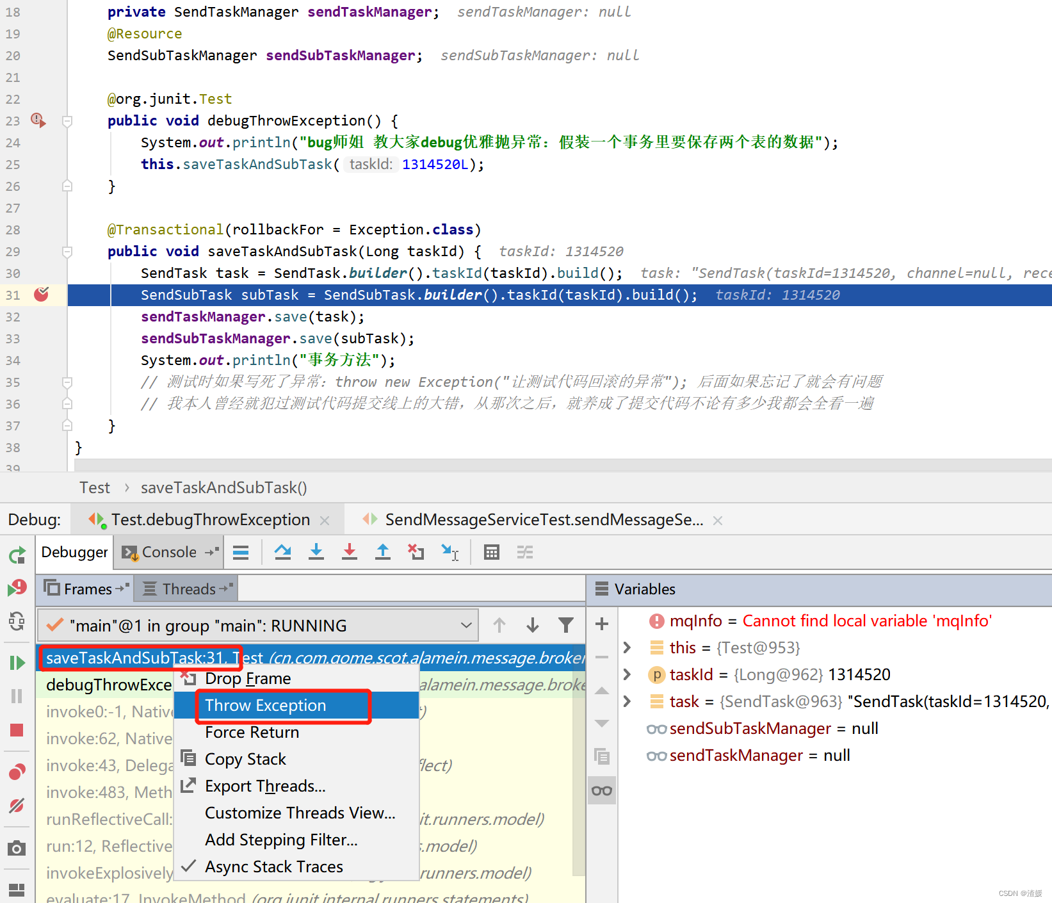
Task: Expand the 'task' SendTask variable
Action: tap(626, 701)
